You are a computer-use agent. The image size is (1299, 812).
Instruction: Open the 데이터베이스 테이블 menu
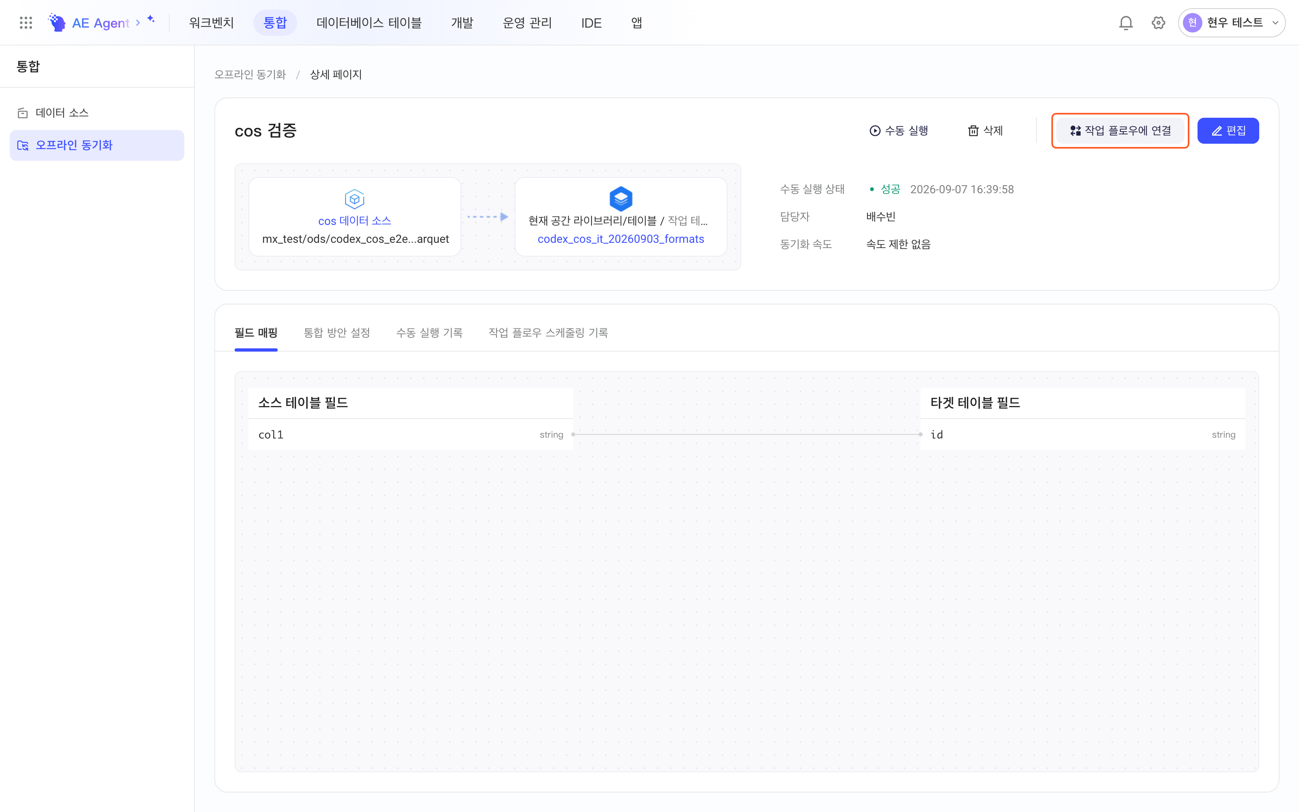pos(369,23)
